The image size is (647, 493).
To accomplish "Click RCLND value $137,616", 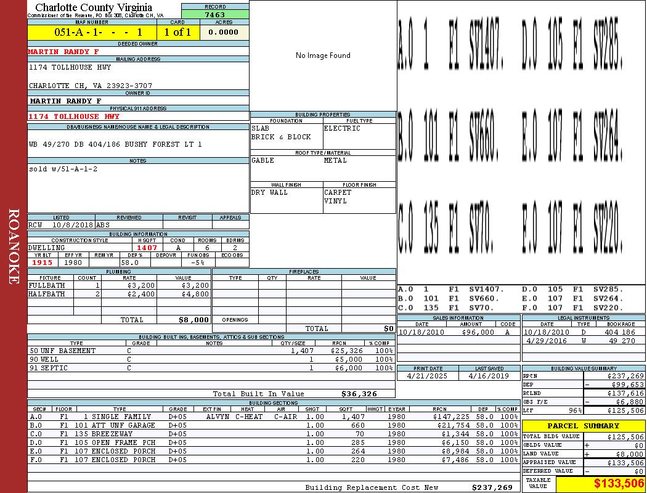I will (x=625, y=393).
